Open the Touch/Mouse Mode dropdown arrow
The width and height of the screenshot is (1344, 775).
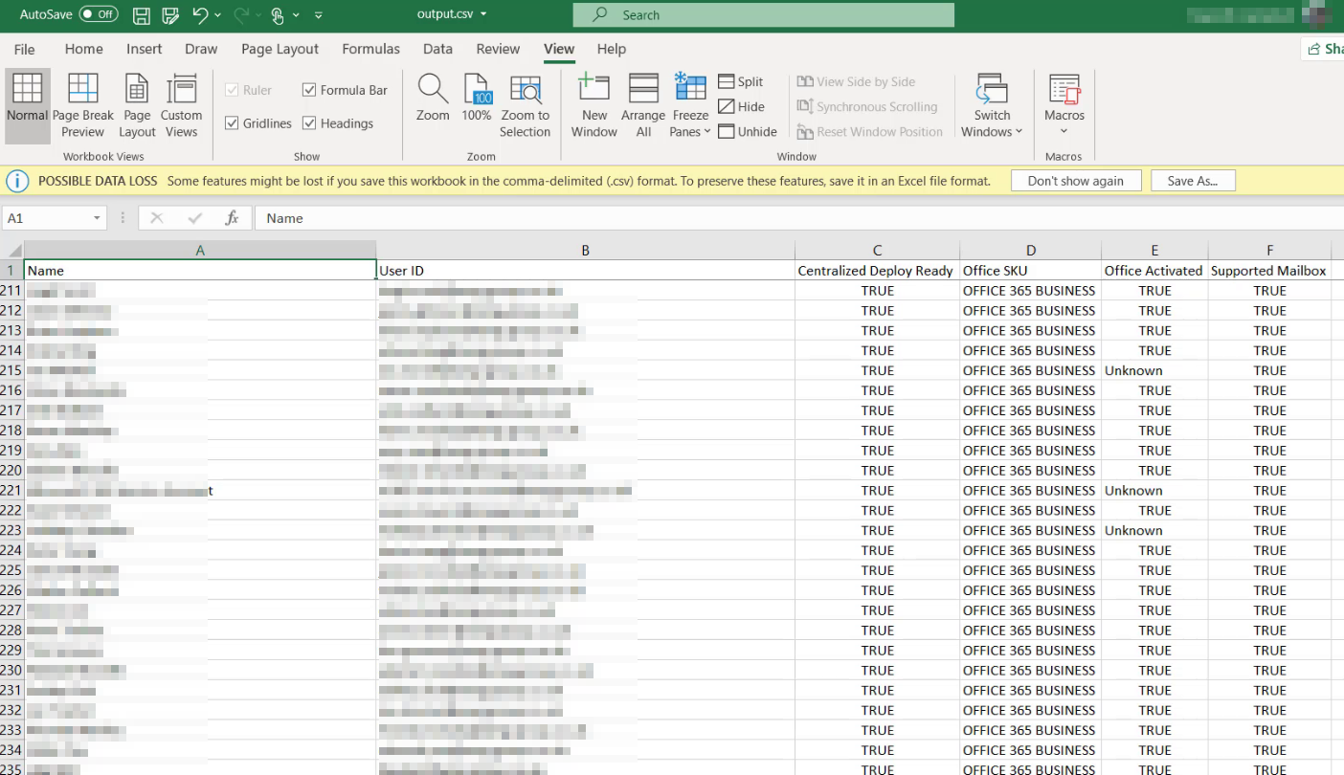(296, 15)
